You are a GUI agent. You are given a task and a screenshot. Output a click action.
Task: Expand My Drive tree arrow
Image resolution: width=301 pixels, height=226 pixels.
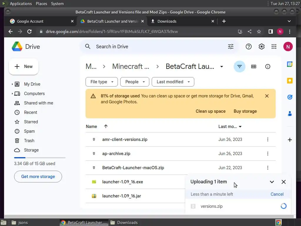pos(12,84)
